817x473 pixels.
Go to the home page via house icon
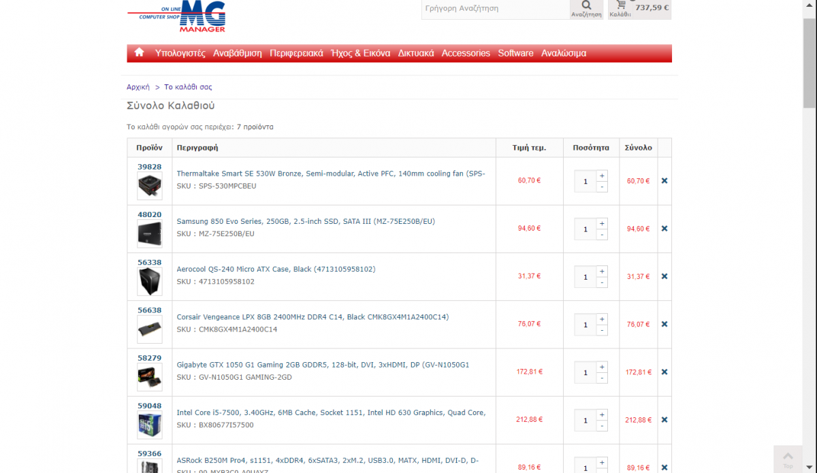point(139,52)
